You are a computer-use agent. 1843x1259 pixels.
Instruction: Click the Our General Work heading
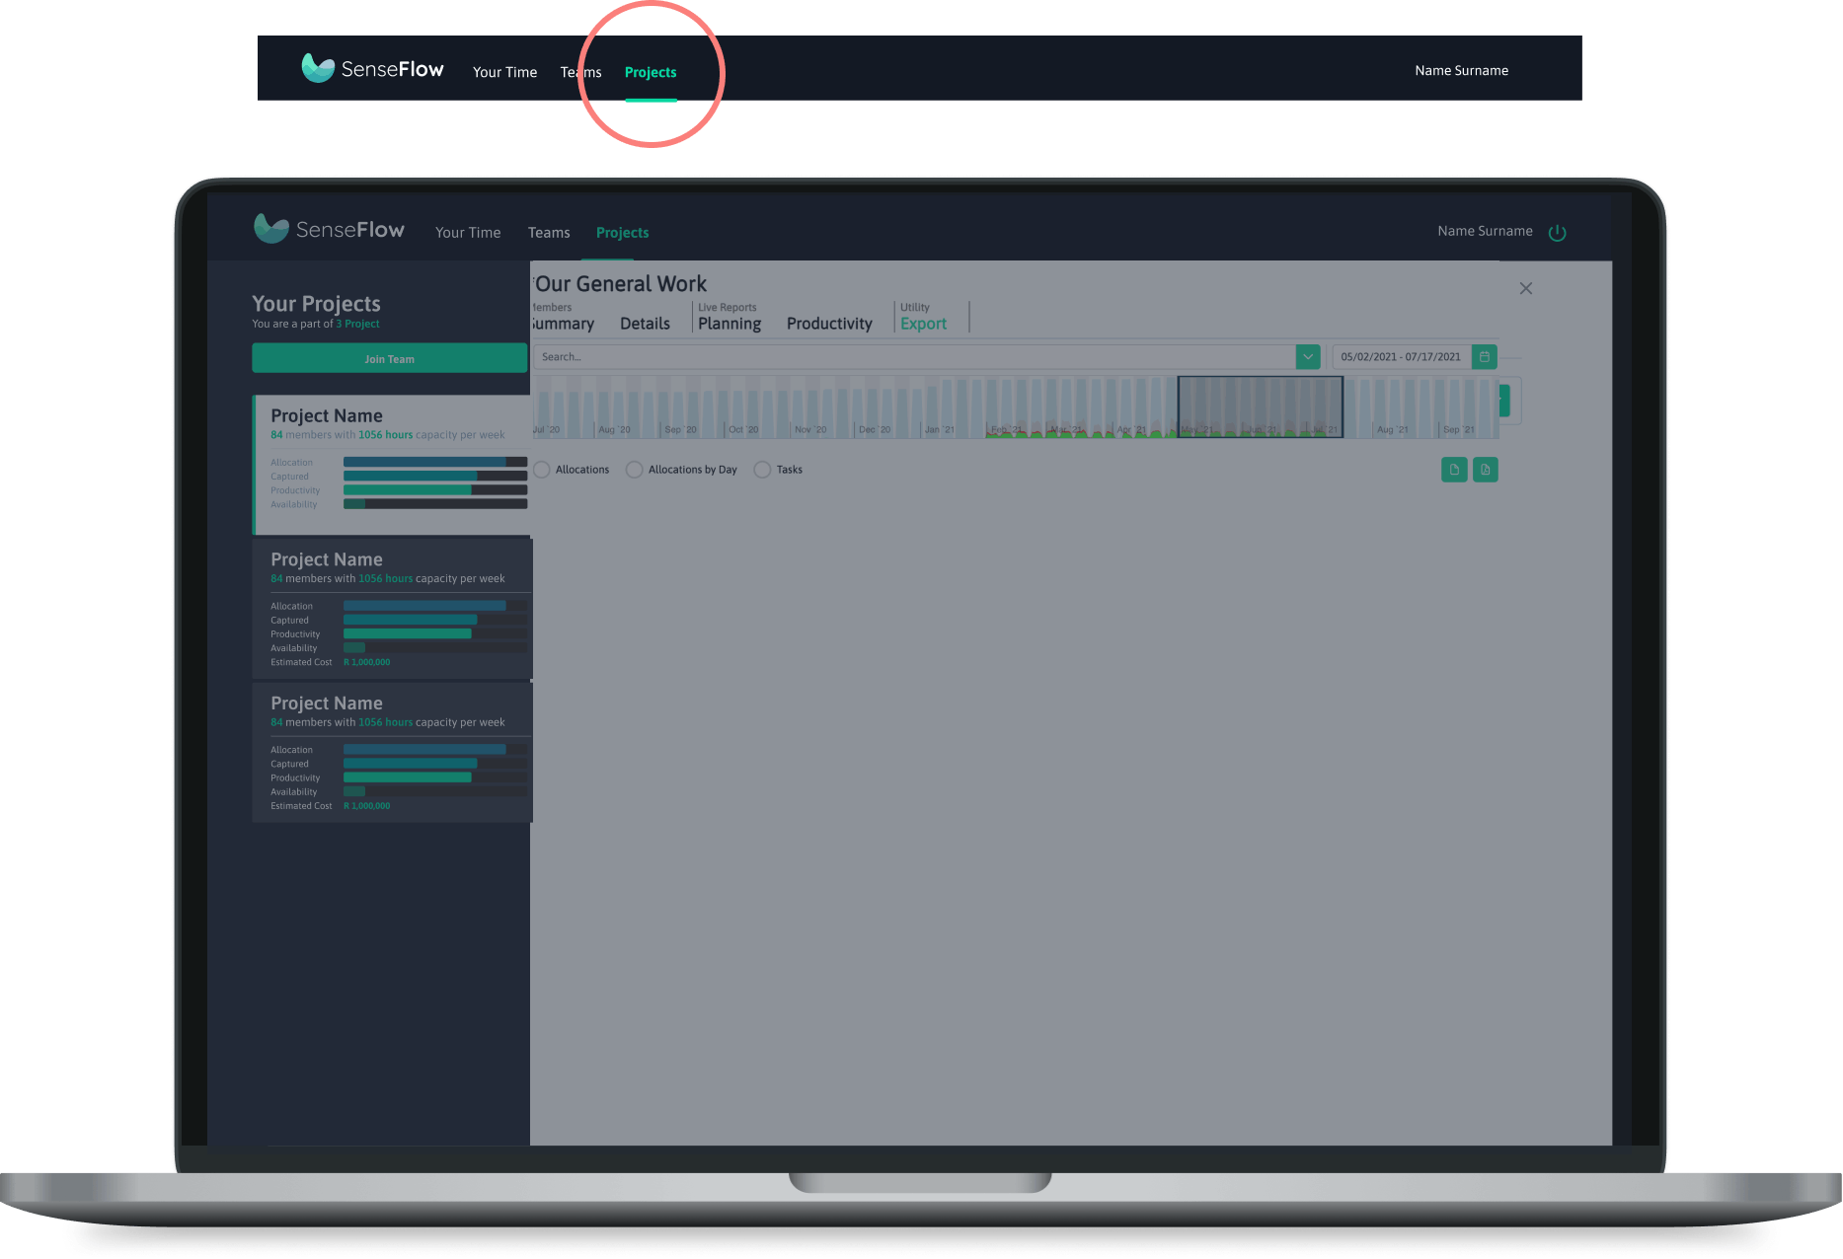coord(621,284)
